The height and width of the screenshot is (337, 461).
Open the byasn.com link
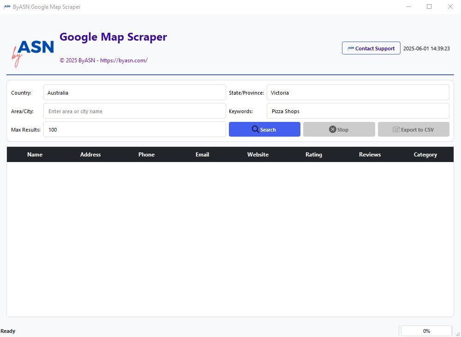pyautogui.click(x=124, y=60)
